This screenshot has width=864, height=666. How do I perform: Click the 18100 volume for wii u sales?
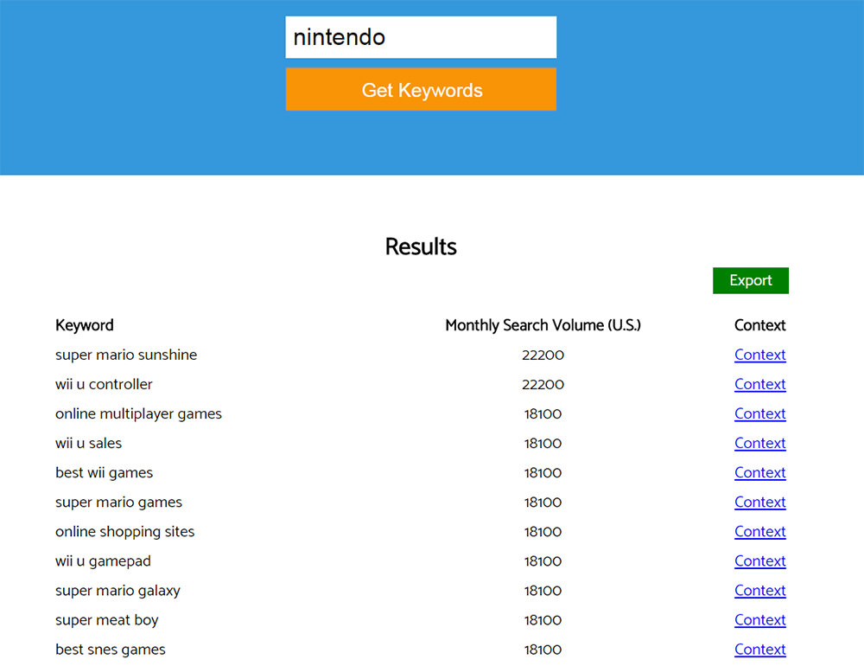(x=543, y=443)
